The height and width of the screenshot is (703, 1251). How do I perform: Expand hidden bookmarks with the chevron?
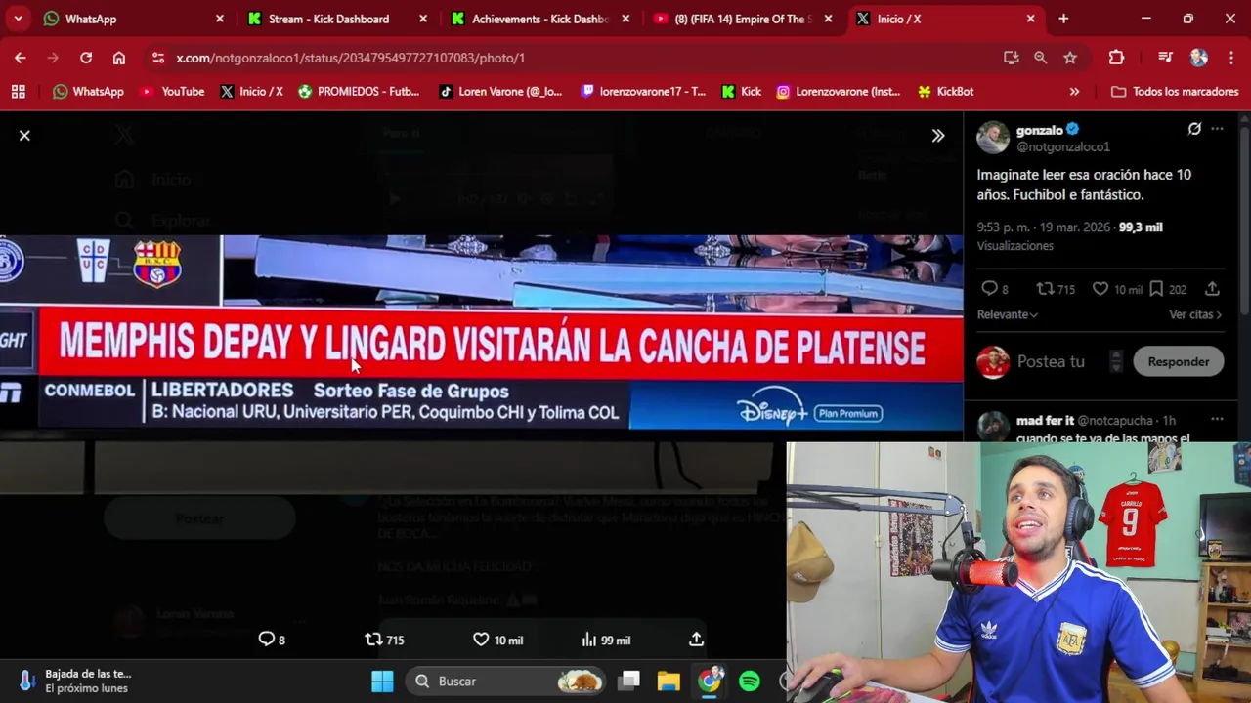tap(1074, 91)
